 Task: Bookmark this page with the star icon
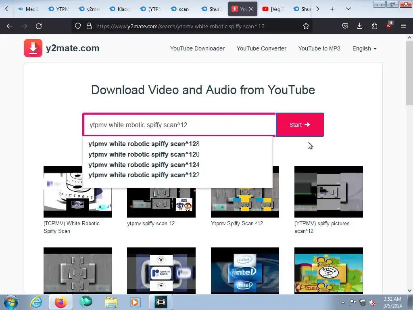(x=306, y=26)
